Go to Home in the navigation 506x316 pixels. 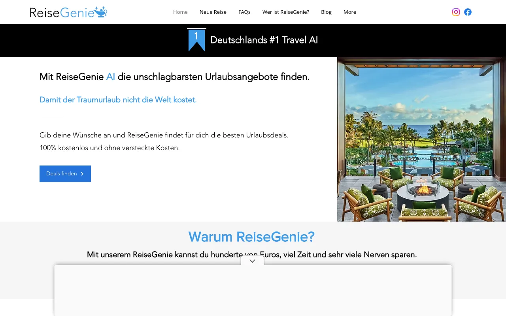click(x=180, y=12)
